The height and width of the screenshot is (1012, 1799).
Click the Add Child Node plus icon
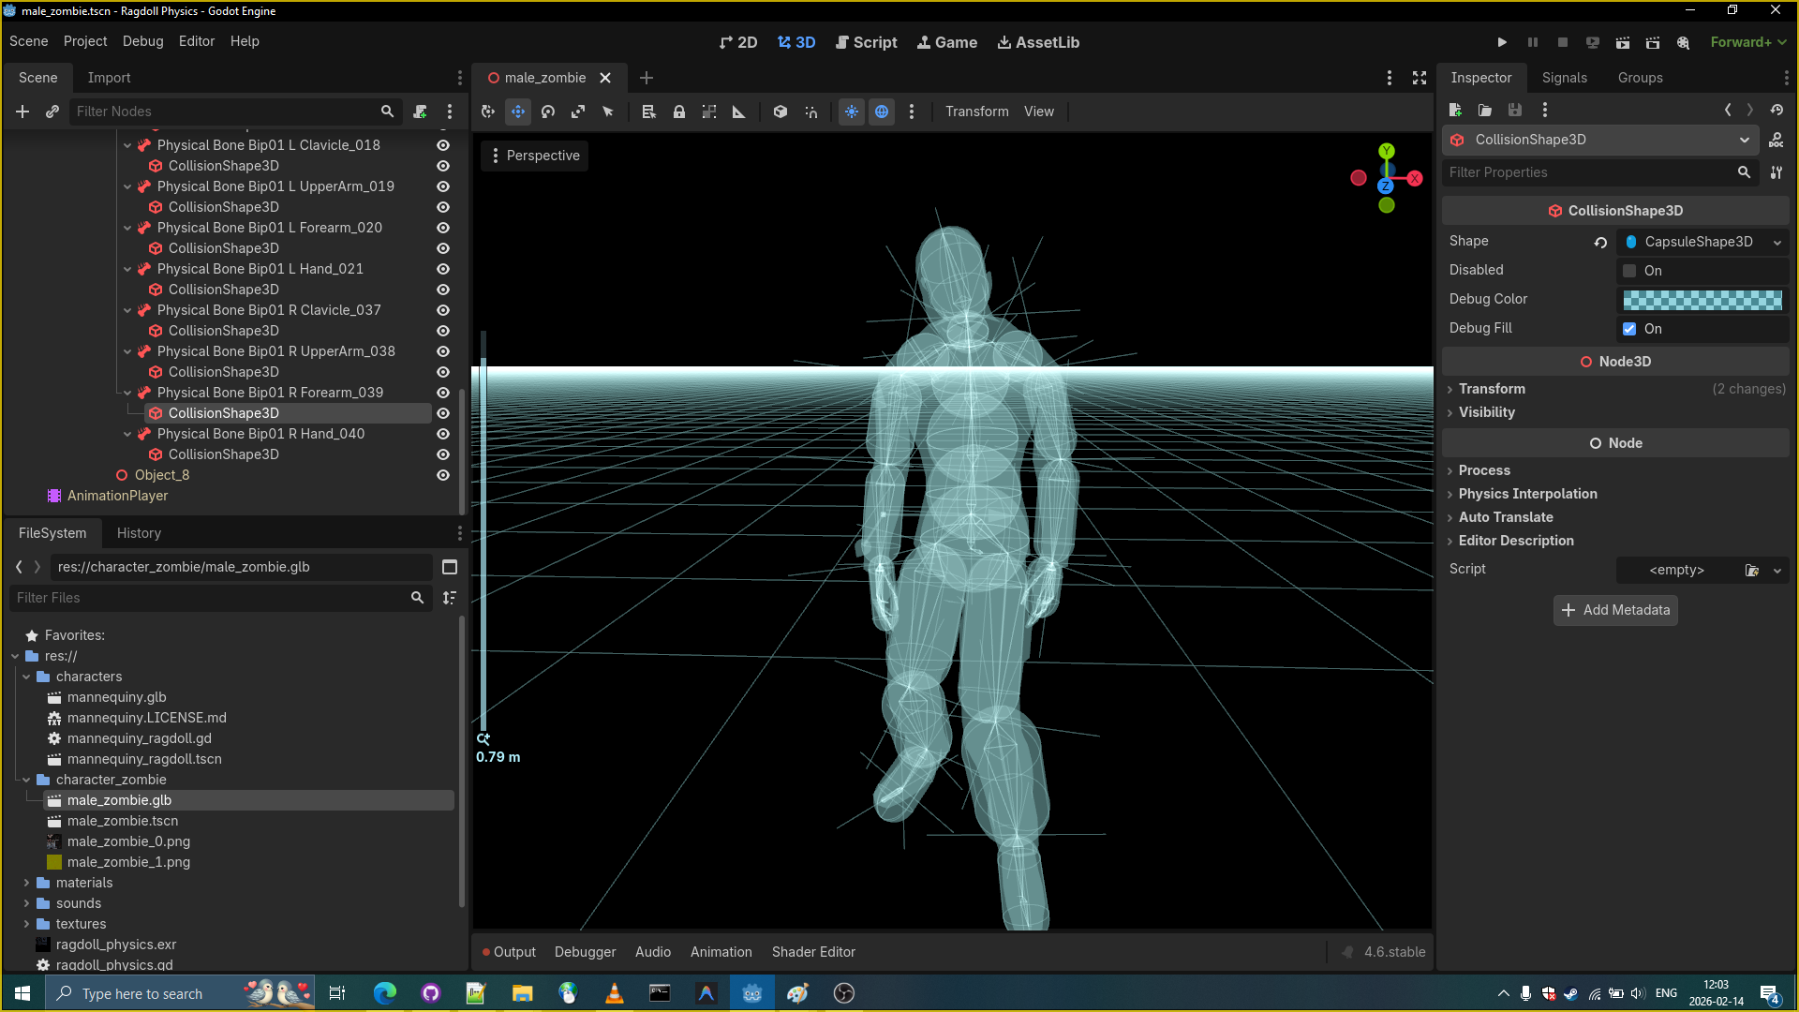(22, 112)
